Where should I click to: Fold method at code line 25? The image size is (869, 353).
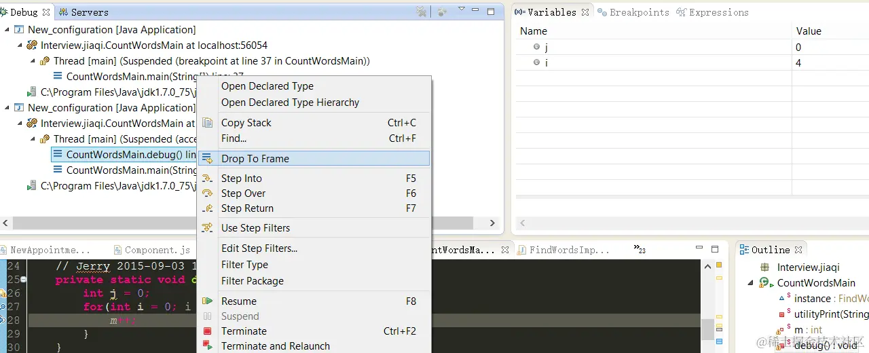pos(24,280)
